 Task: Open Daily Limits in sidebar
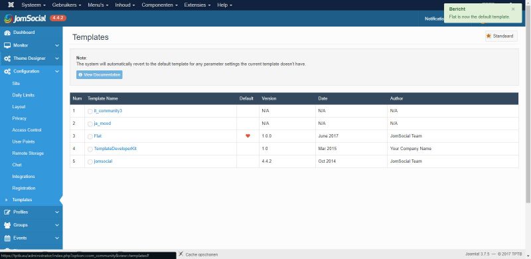coord(23,95)
